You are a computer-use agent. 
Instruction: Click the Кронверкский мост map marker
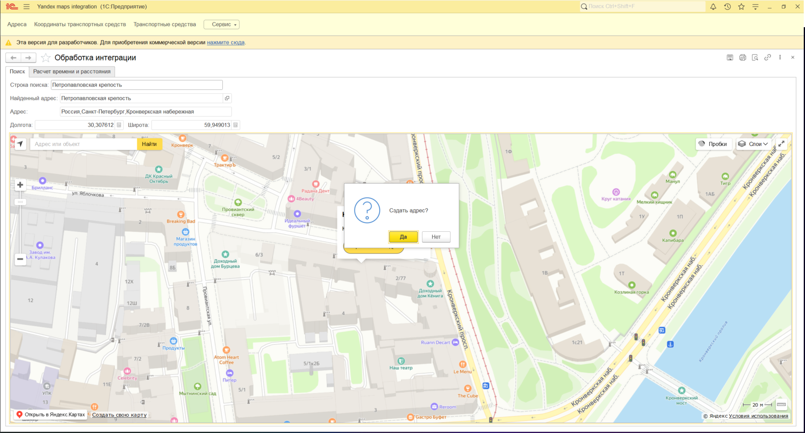click(x=682, y=390)
